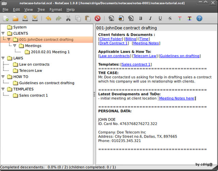
Task: Select the Meetings node
Action: 33,46
